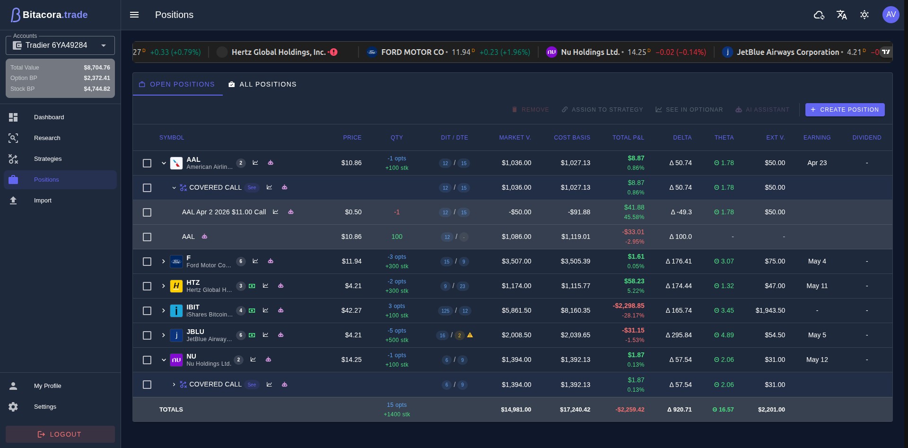Expand the JBLU position row

click(x=164, y=335)
